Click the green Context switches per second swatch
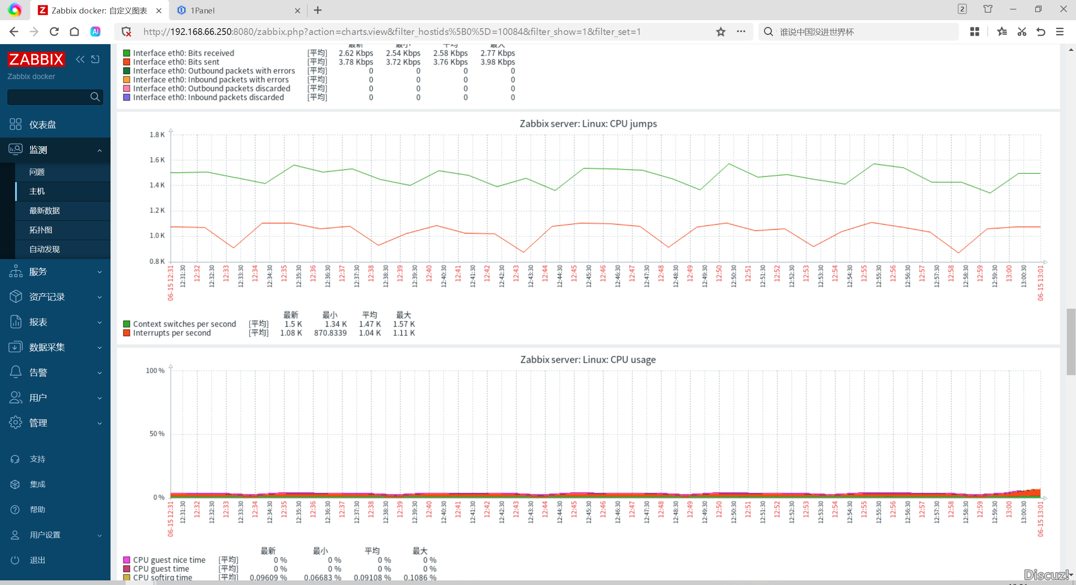Image resolution: width=1076 pixels, height=585 pixels. point(127,324)
